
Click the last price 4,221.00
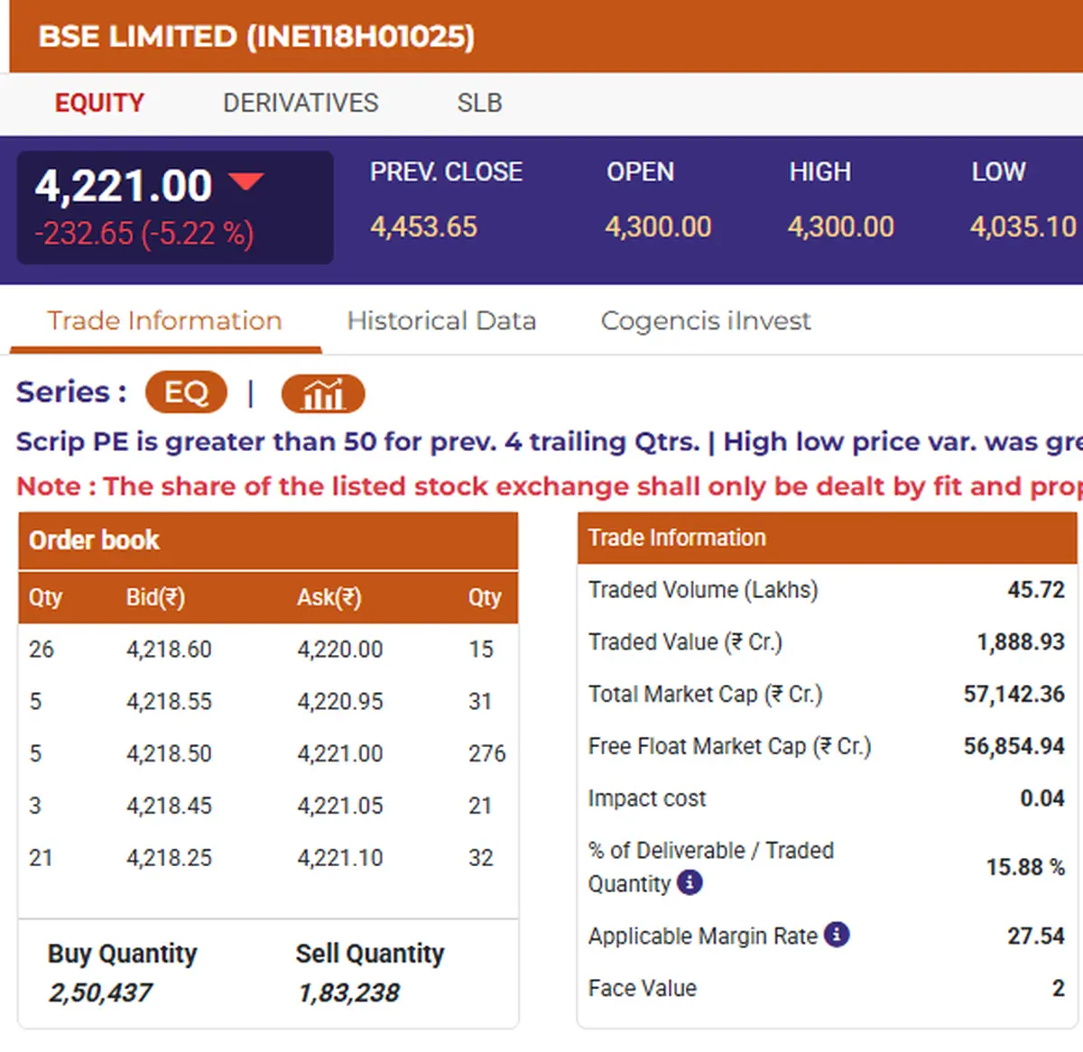pyautogui.click(x=124, y=186)
